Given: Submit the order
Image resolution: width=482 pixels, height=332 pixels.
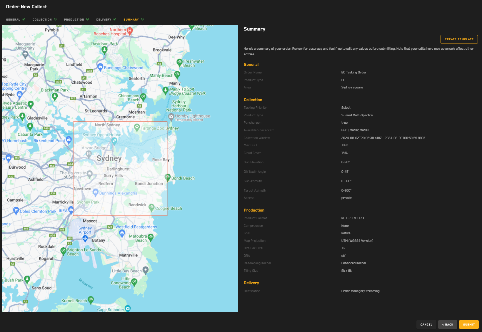Looking at the screenshot, I should [x=468, y=325].
